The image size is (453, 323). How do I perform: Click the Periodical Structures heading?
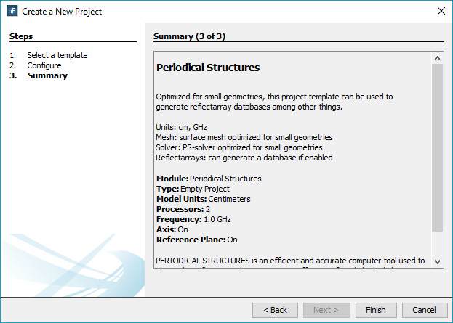(x=208, y=68)
